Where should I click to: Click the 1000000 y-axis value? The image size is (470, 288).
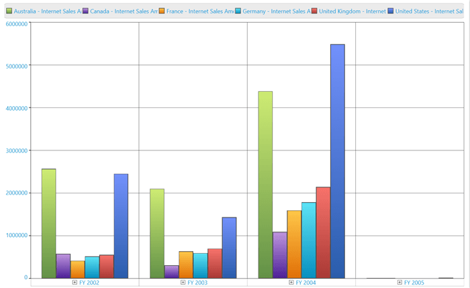pyautogui.click(x=17, y=235)
